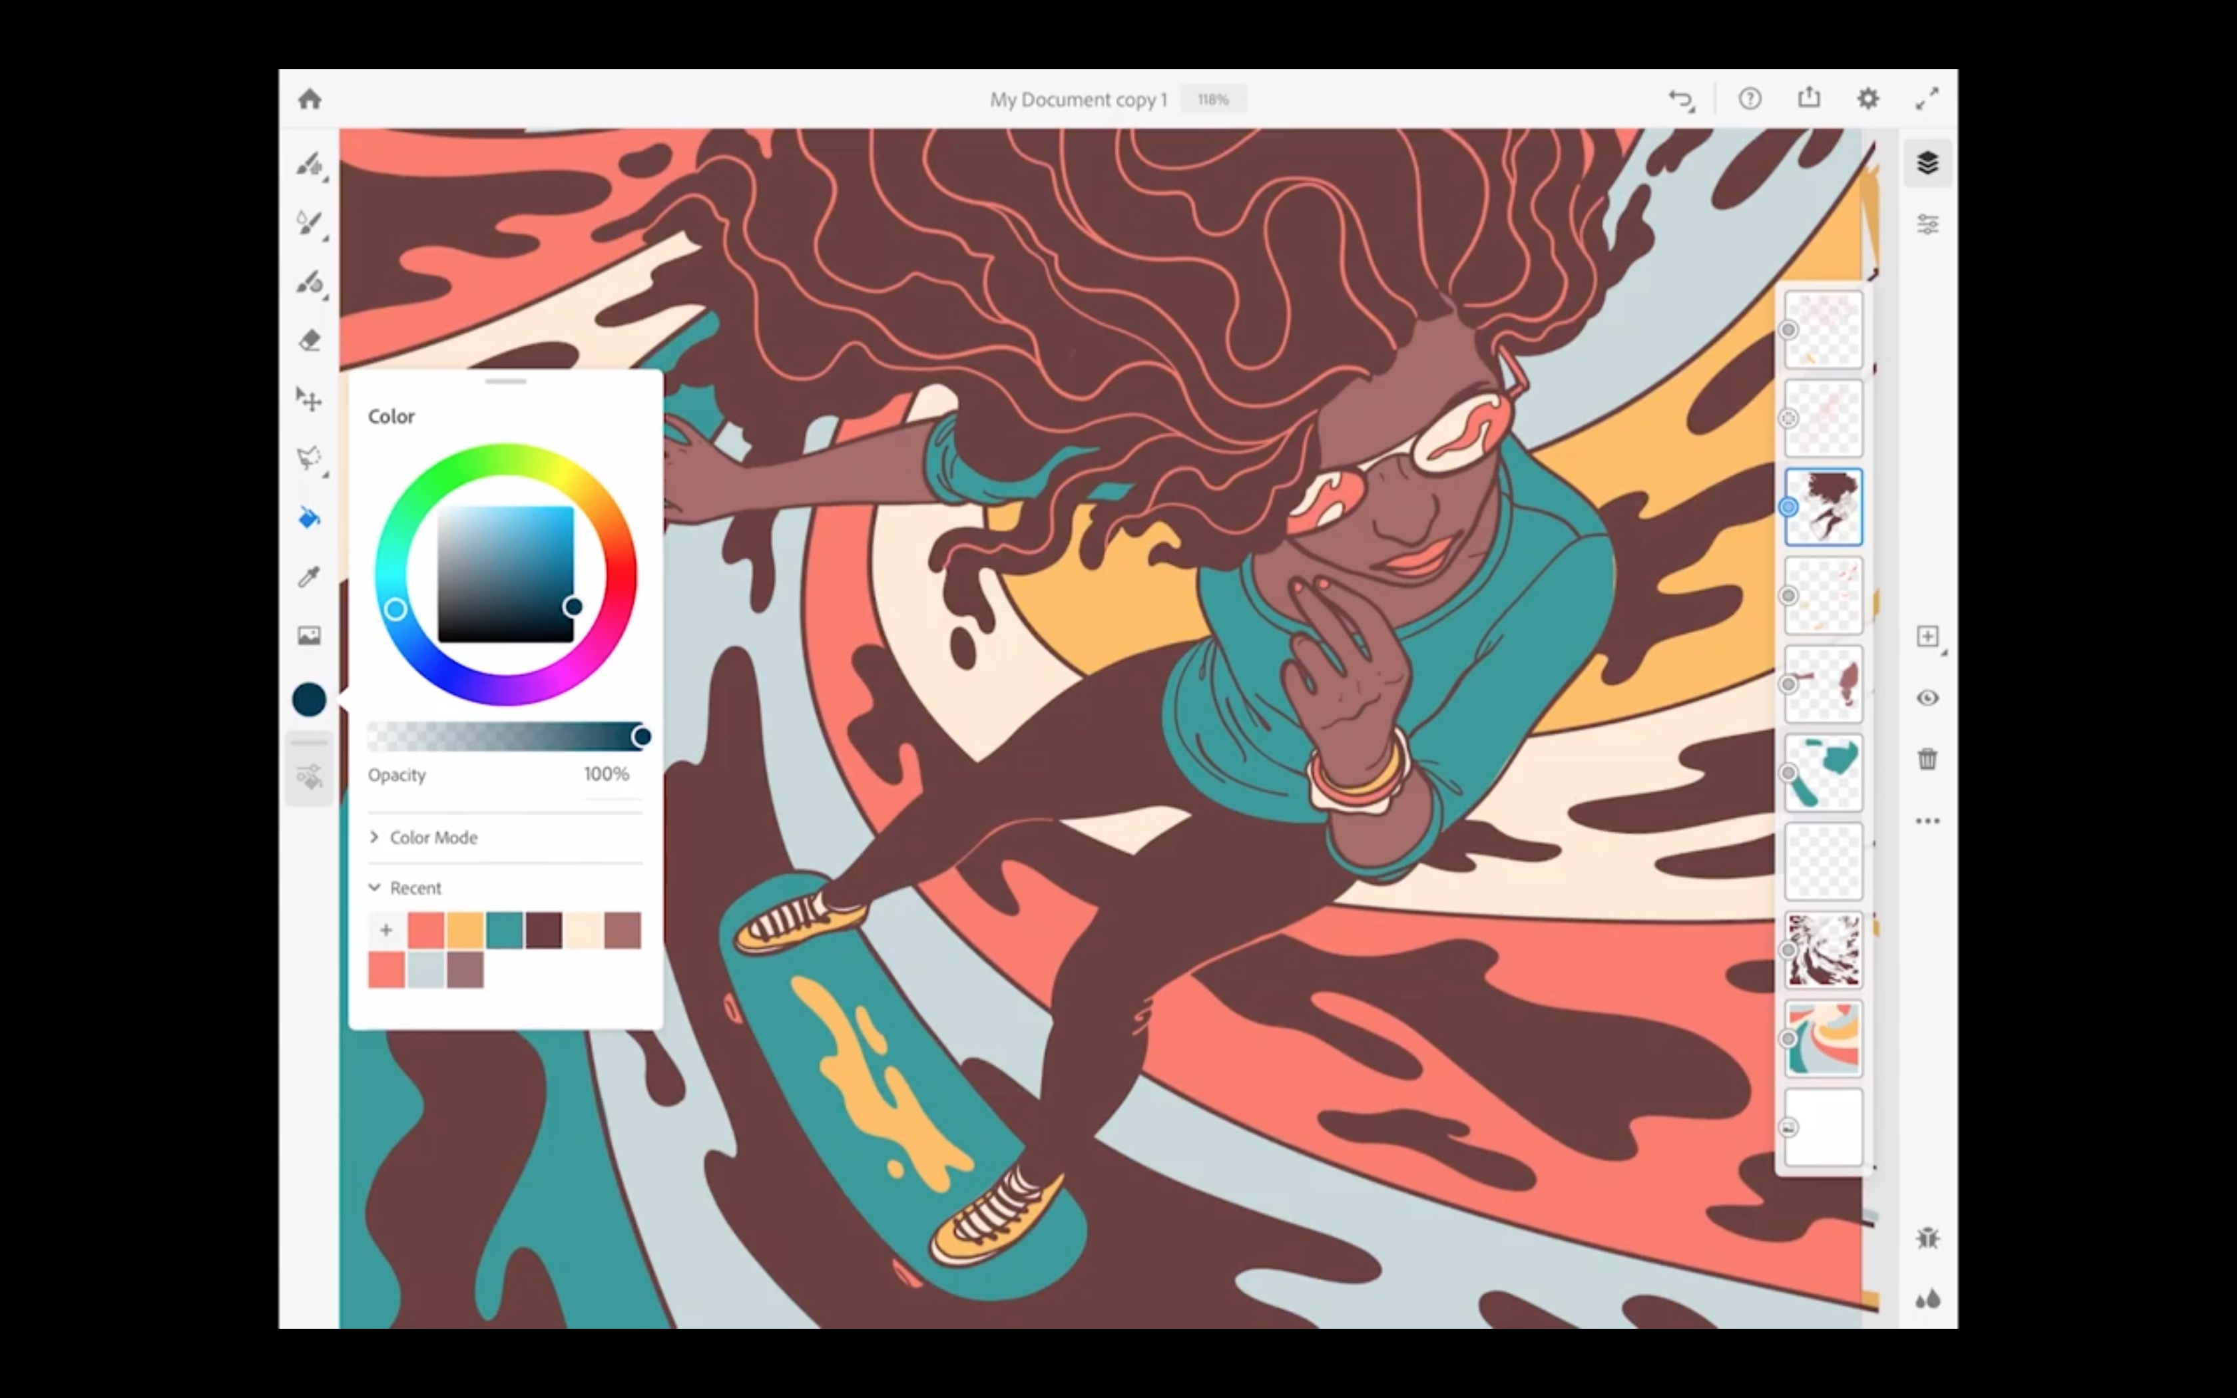2237x1398 pixels.
Task: Drag the opacity slider to adjust
Action: [639, 736]
